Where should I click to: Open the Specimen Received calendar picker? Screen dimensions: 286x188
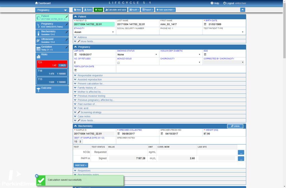pos(162,134)
